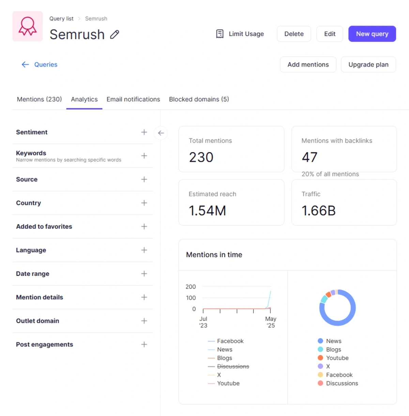Switch to the Mentions (230) tab

pyautogui.click(x=39, y=99)
